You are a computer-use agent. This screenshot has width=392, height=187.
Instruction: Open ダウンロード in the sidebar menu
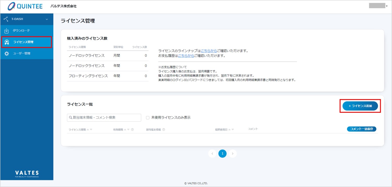(21, 31)
